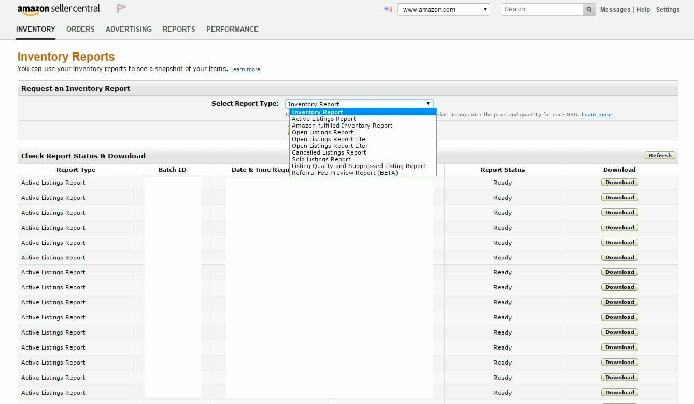Image resolution: width=694 pixels, height=404 pixels.
Task: Switch to the REPORTS tab
Action: click(x=179, y=29)
